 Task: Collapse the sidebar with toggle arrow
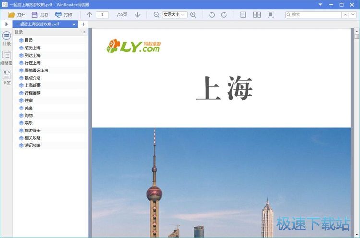(x=6, y=24)
